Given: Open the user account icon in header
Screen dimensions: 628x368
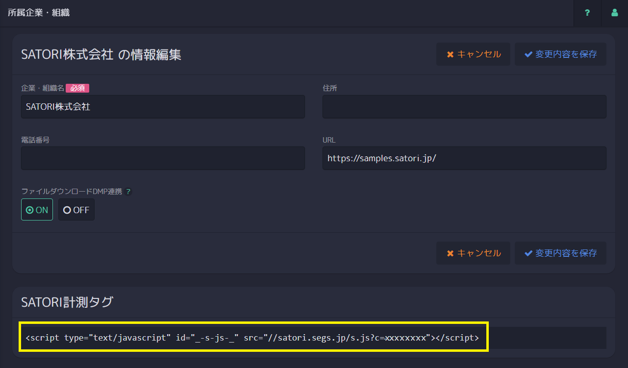Looking at the screenshot, I should tap(614, 13).
